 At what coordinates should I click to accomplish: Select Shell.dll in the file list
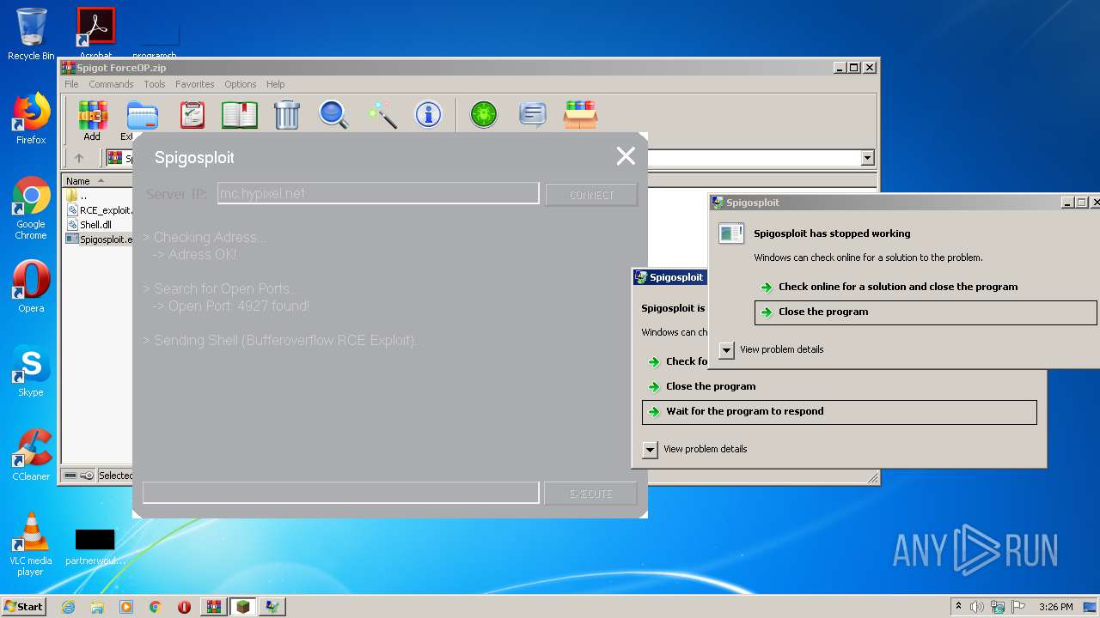(95, 225)
